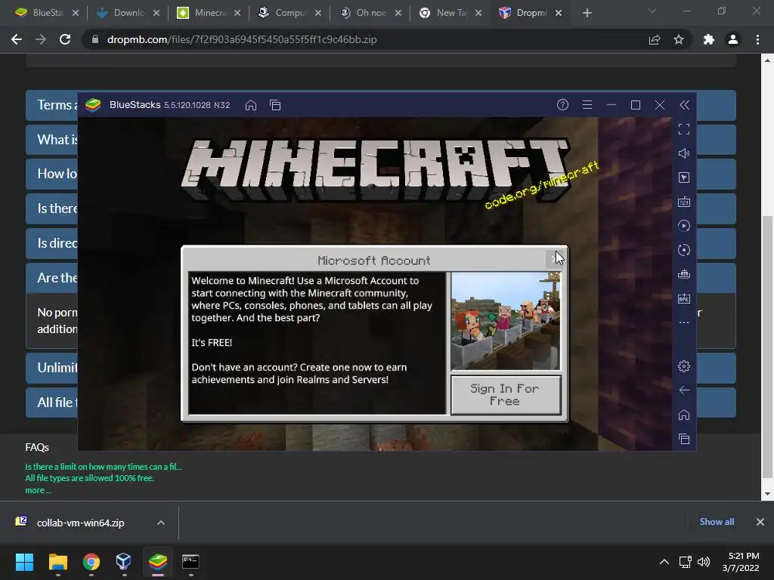Click the Android back arrow in BlueStacks sidebar
Viewport: 774px width, 580px height.
pos(683,390)
